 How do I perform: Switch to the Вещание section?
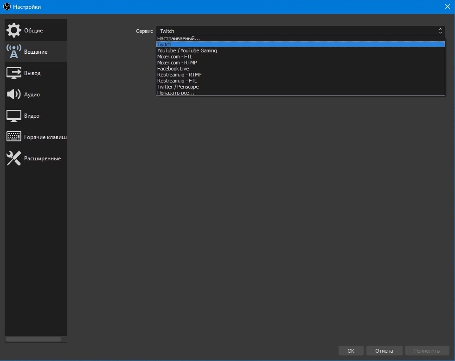click(36, 51)
